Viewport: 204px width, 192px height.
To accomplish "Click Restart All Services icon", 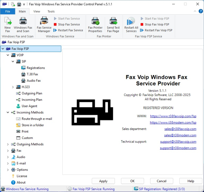I will (x=131, y=22).
